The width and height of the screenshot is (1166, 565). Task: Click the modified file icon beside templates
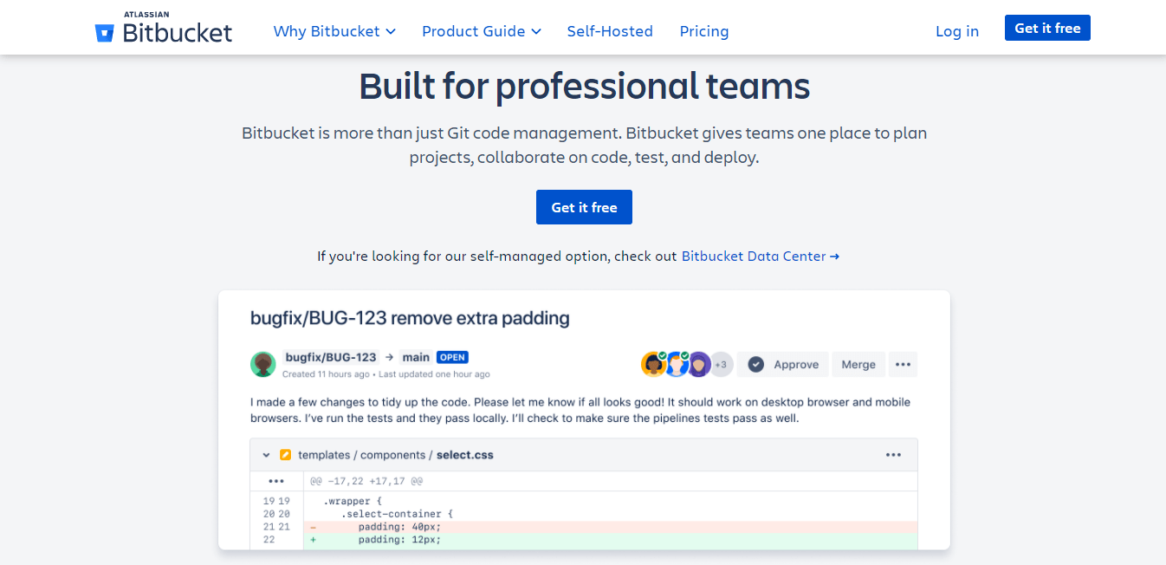[x=285, y=455]
